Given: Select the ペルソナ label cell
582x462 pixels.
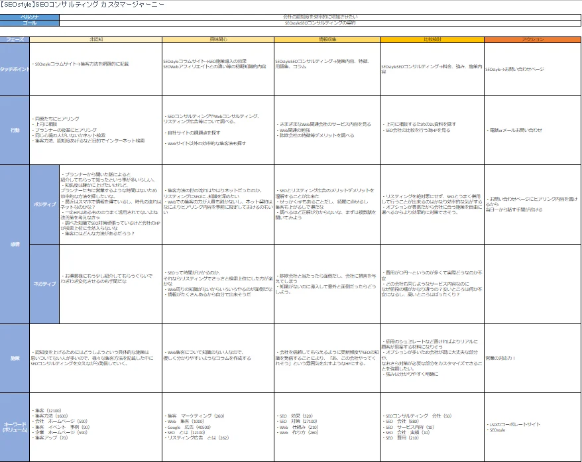Looking at the screenshot, I should click(30, 17).
